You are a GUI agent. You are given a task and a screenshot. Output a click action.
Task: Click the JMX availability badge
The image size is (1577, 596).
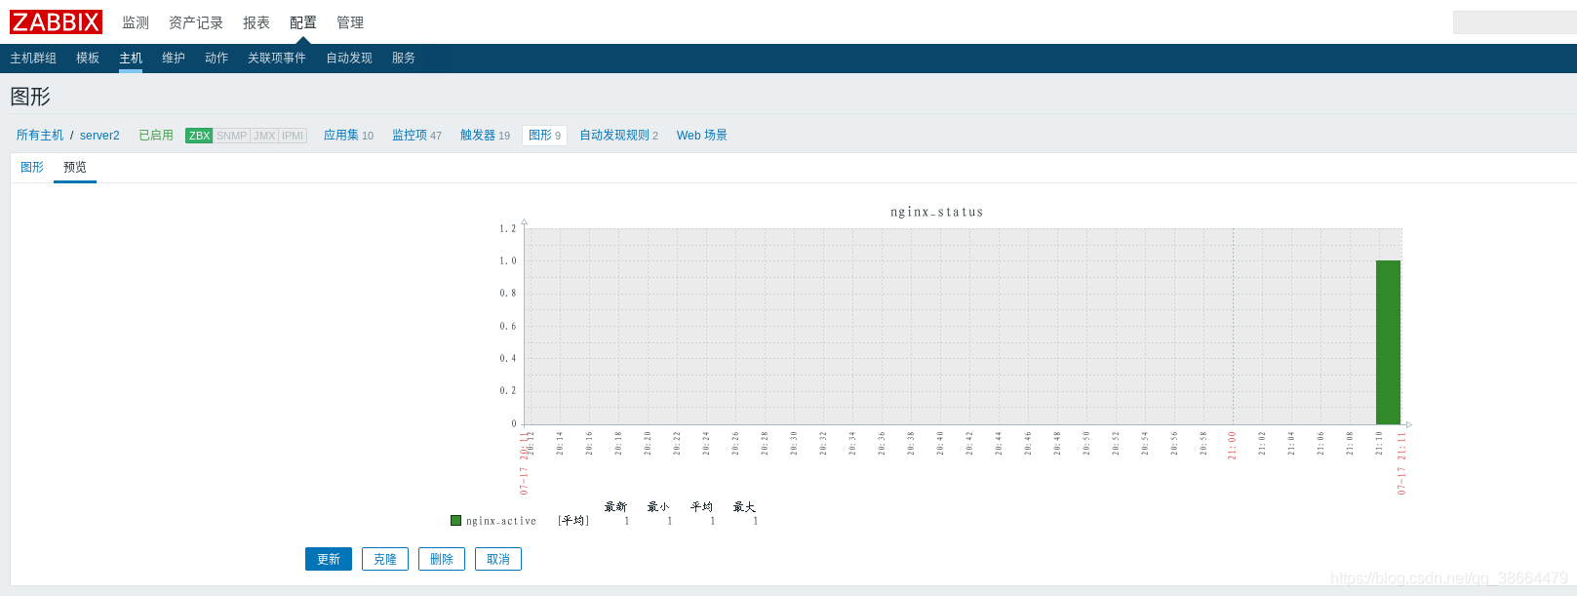tap(264, 136)
